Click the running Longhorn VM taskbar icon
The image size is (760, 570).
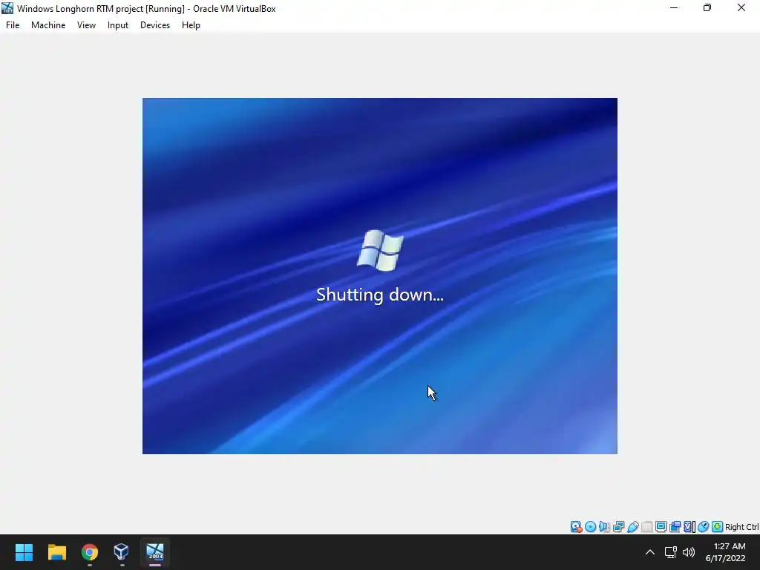(x=155, y=552)
